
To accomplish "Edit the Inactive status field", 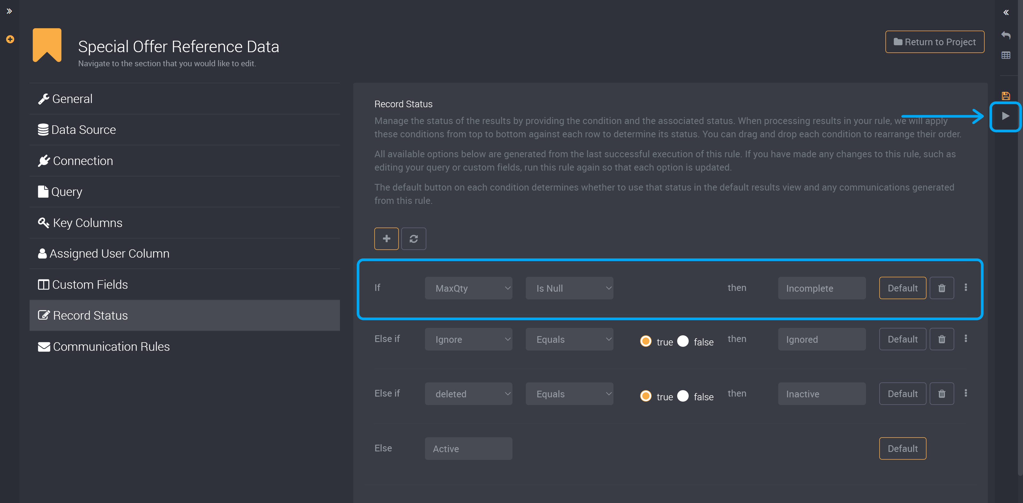I will pos(822,394).
